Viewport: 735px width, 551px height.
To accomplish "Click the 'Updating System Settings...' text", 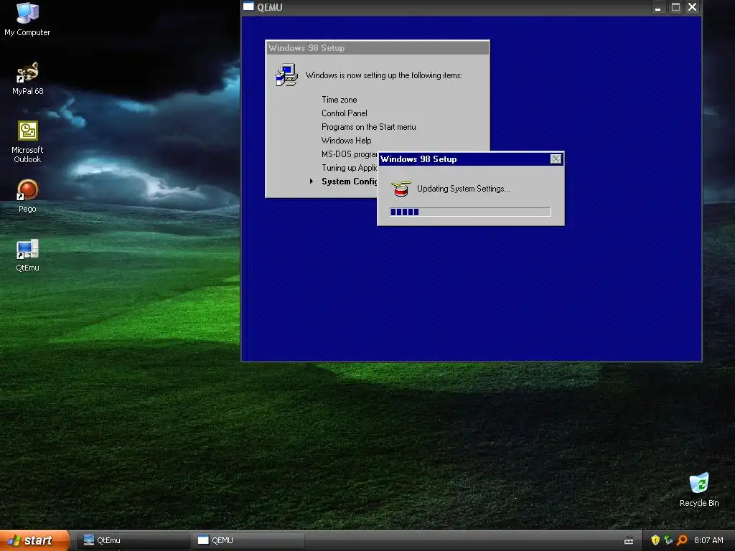I will click(463, 189).
